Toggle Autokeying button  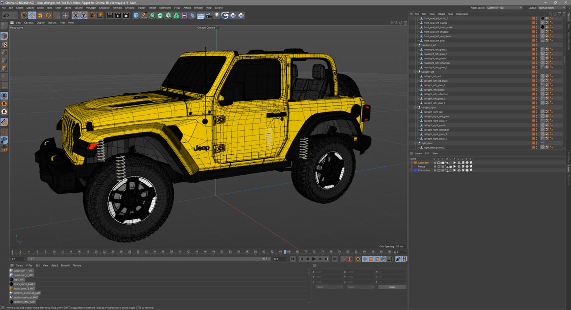(x=350, y=259)
